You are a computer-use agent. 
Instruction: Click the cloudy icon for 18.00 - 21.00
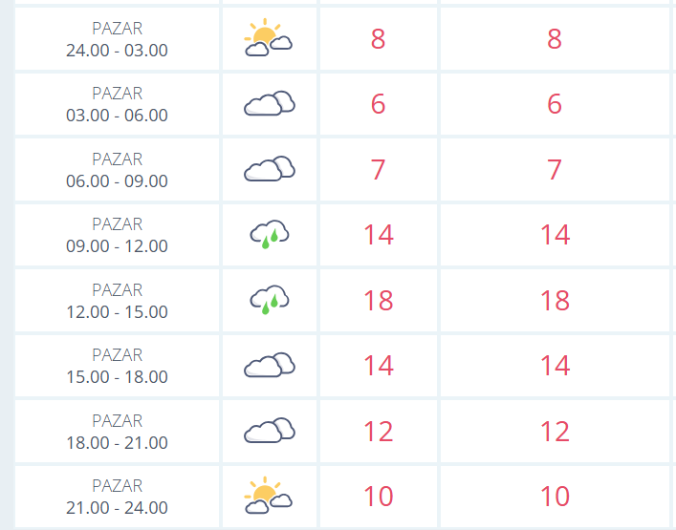click(x=270, y=431)
